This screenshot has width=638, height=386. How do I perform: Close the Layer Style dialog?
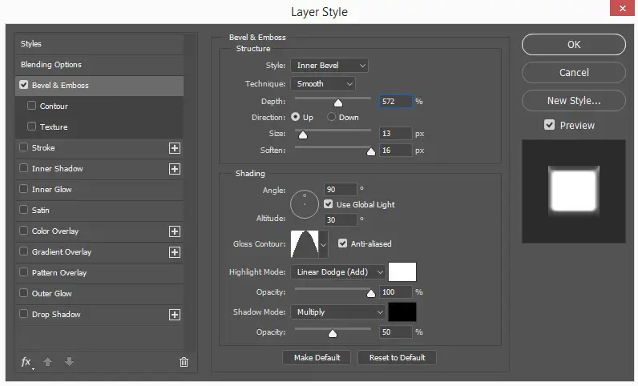622,8
